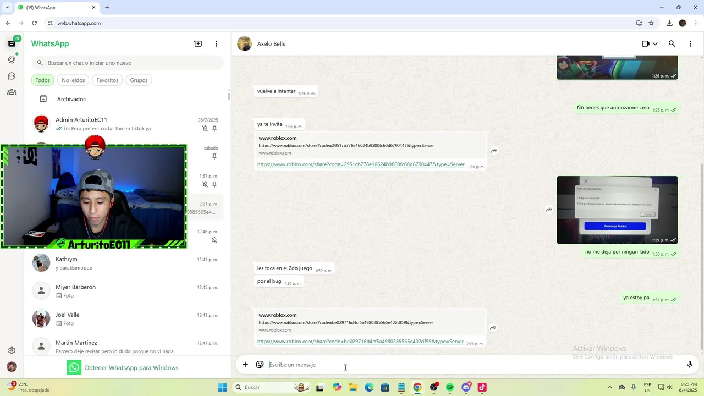Open the Chrome downloads icon
This screenshot has width=704, height=396.
pos(669,23)
